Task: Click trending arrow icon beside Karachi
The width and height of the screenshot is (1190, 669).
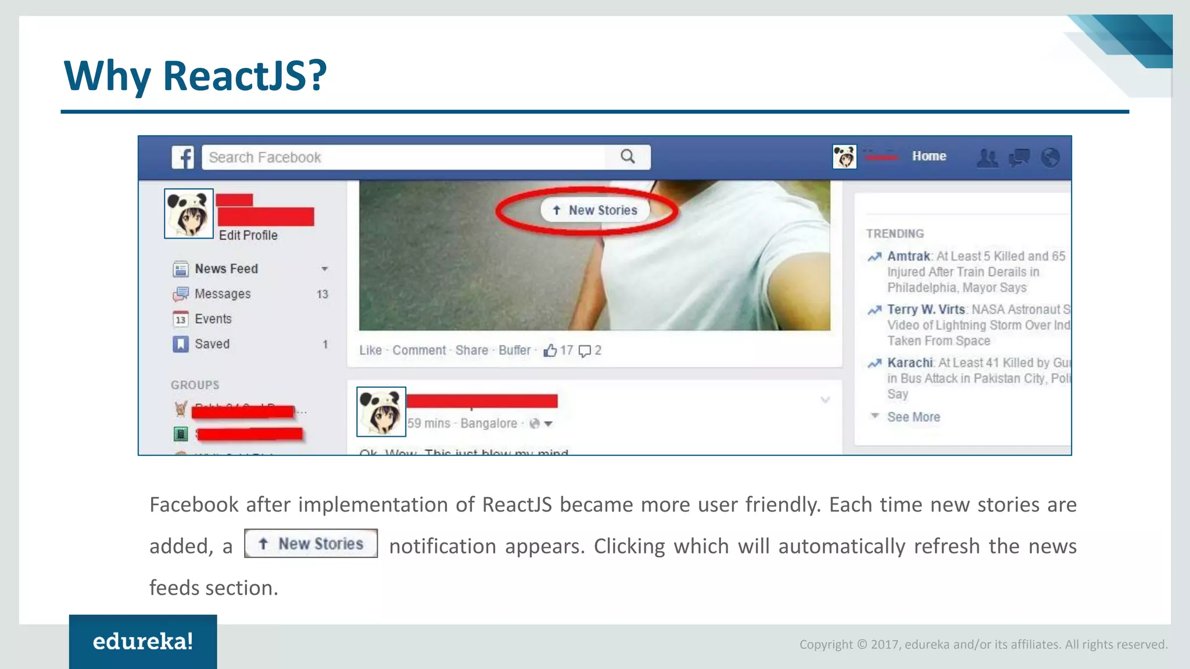Action: pyautogui.click(x=874, y=364)
